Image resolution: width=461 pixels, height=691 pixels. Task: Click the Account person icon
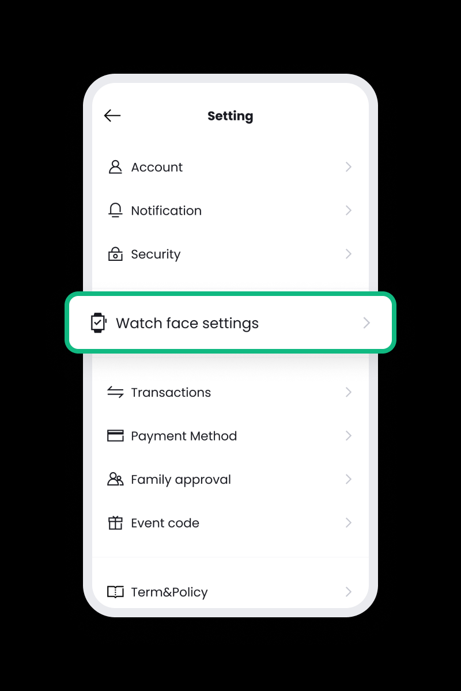coord(115,167)
